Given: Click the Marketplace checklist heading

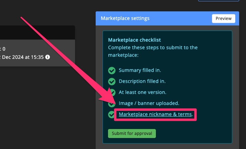Looking at the screenshot, I should click(x=135, y=40).
